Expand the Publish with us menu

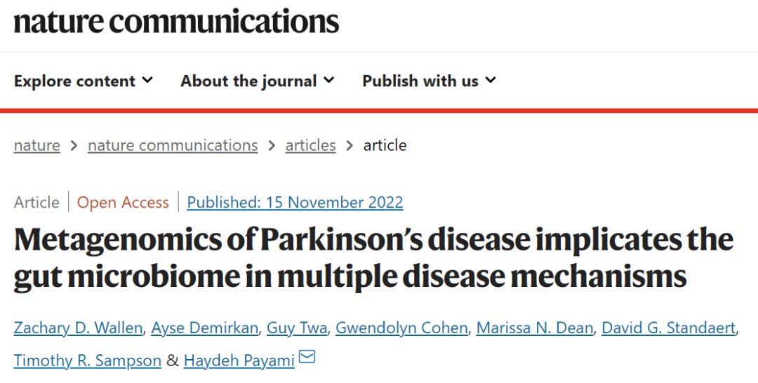coord(429,81)
